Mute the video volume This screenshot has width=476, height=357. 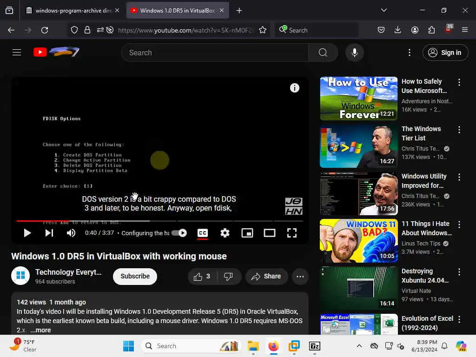[x=71, y=233]
